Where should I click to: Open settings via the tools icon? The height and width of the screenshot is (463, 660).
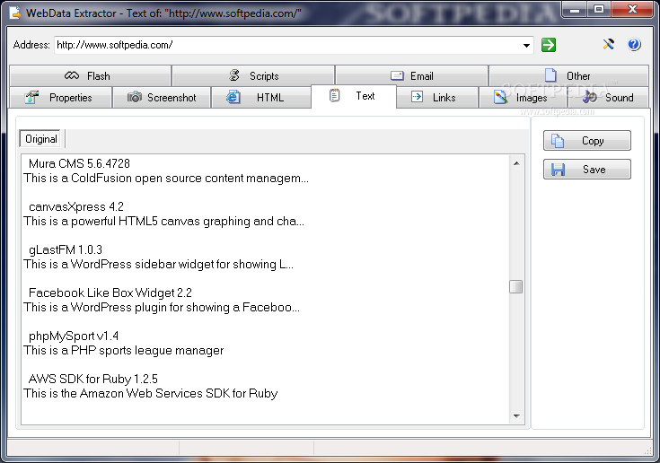point(608,44)
